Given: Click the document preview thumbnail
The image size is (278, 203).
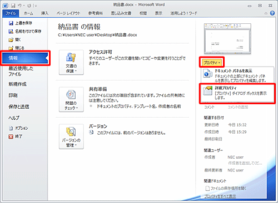Looking at the screenshot, I should pos(227,39).
